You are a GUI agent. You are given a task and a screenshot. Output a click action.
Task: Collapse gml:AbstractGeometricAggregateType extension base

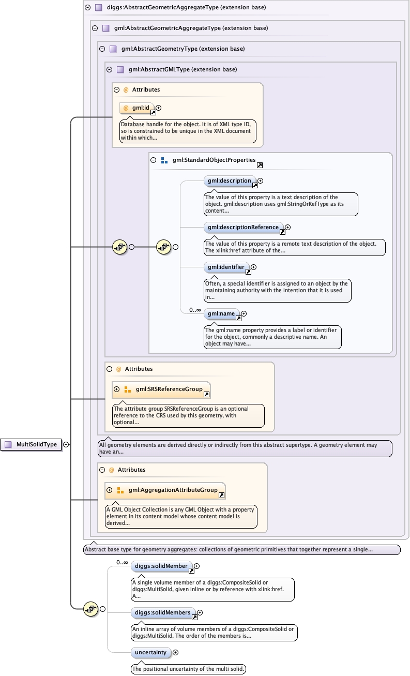click(95, 28)
